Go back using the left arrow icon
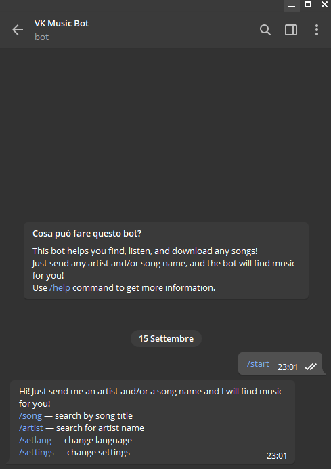This screenshot has width=331, height=469. [x=18, y=30]
